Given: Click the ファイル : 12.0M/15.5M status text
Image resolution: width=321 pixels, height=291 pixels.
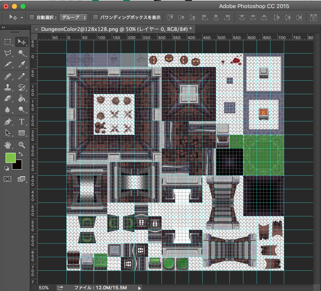Looking at the screenshot, I should (x=101, y=288).
